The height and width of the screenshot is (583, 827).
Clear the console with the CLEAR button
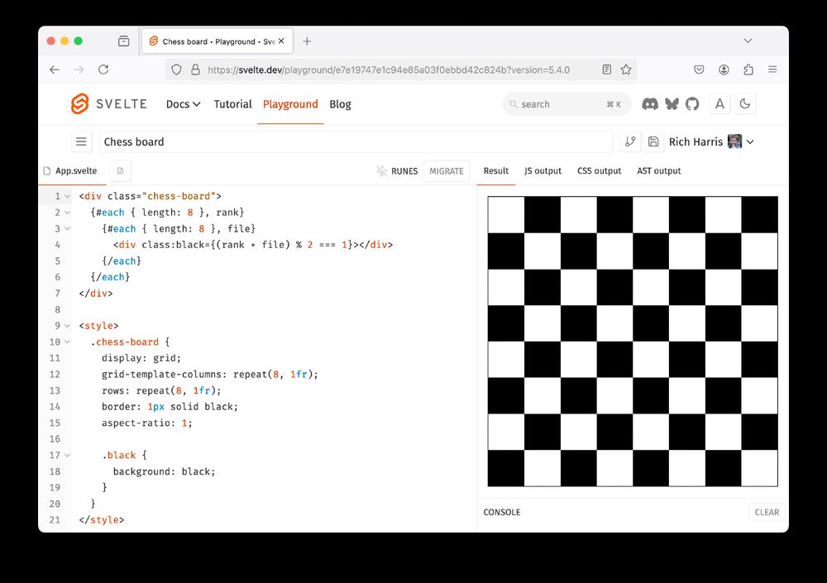pos(767,512)
